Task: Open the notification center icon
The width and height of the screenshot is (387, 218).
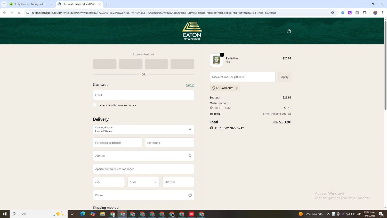Action: 381,214
